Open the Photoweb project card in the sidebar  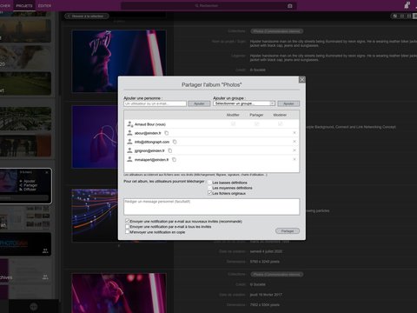coord(25,244)
